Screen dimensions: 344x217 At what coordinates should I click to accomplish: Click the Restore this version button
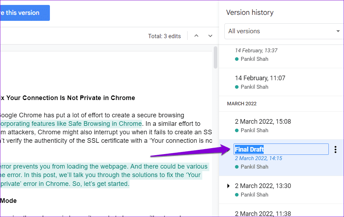pos(25,13)
